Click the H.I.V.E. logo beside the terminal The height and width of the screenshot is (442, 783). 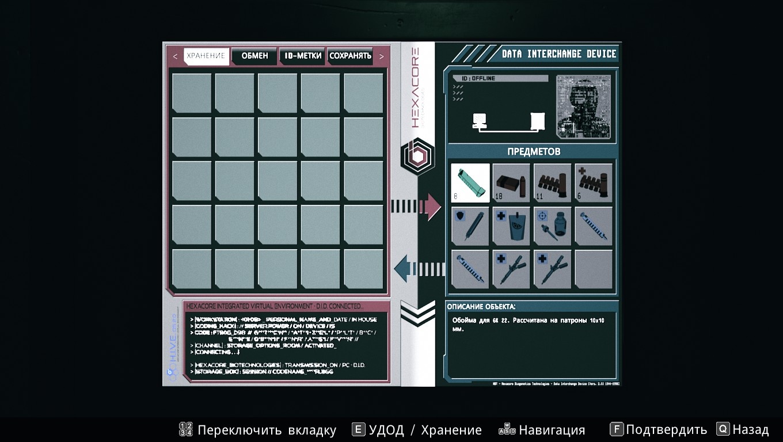pyautogui.click(x=172, y=346)
